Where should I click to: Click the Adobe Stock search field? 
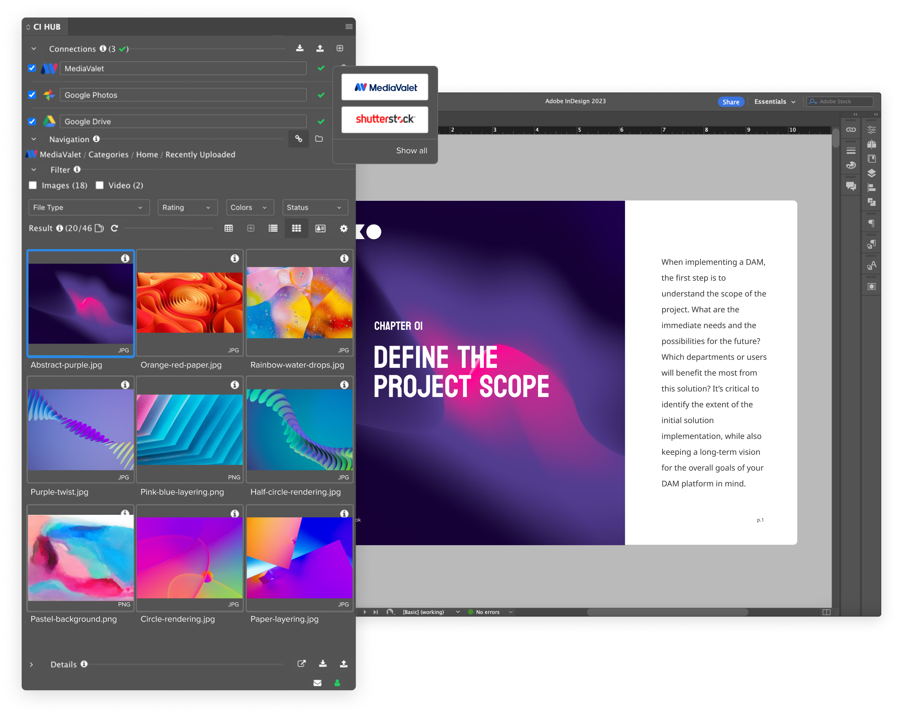(840, 102)
